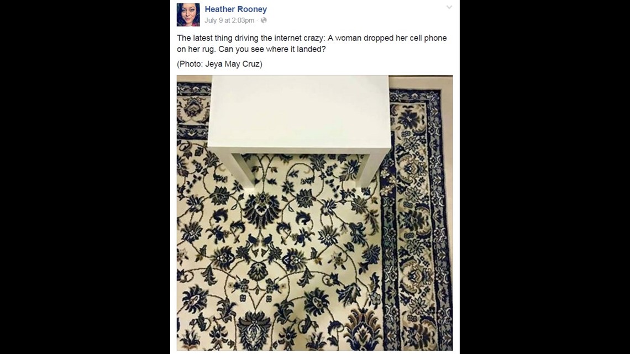The height and width of the screenshot is (354, 630).
Task: Click the black area right of the post
Action: [x=545, y=177]
